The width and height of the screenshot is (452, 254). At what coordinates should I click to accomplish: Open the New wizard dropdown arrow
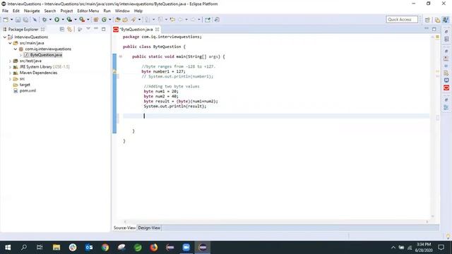(x=11, y=20)
